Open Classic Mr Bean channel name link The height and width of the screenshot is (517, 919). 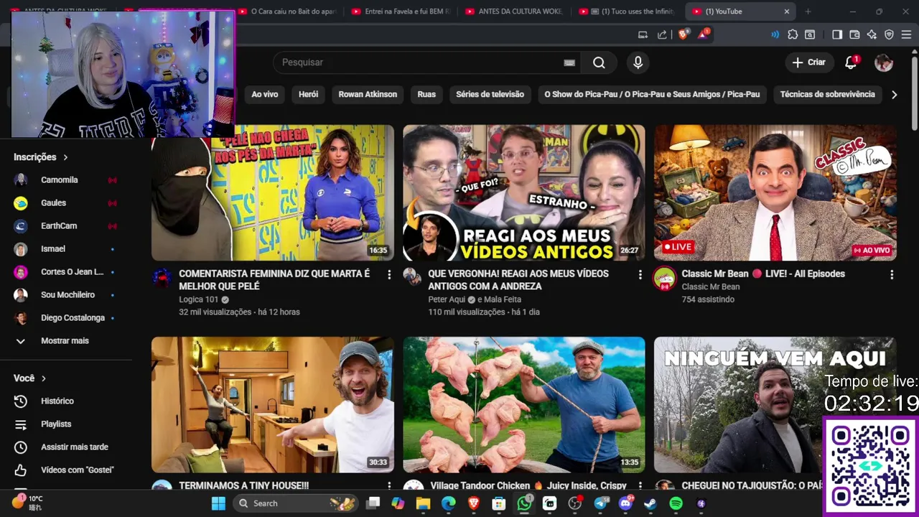click(x=710, y=287)
